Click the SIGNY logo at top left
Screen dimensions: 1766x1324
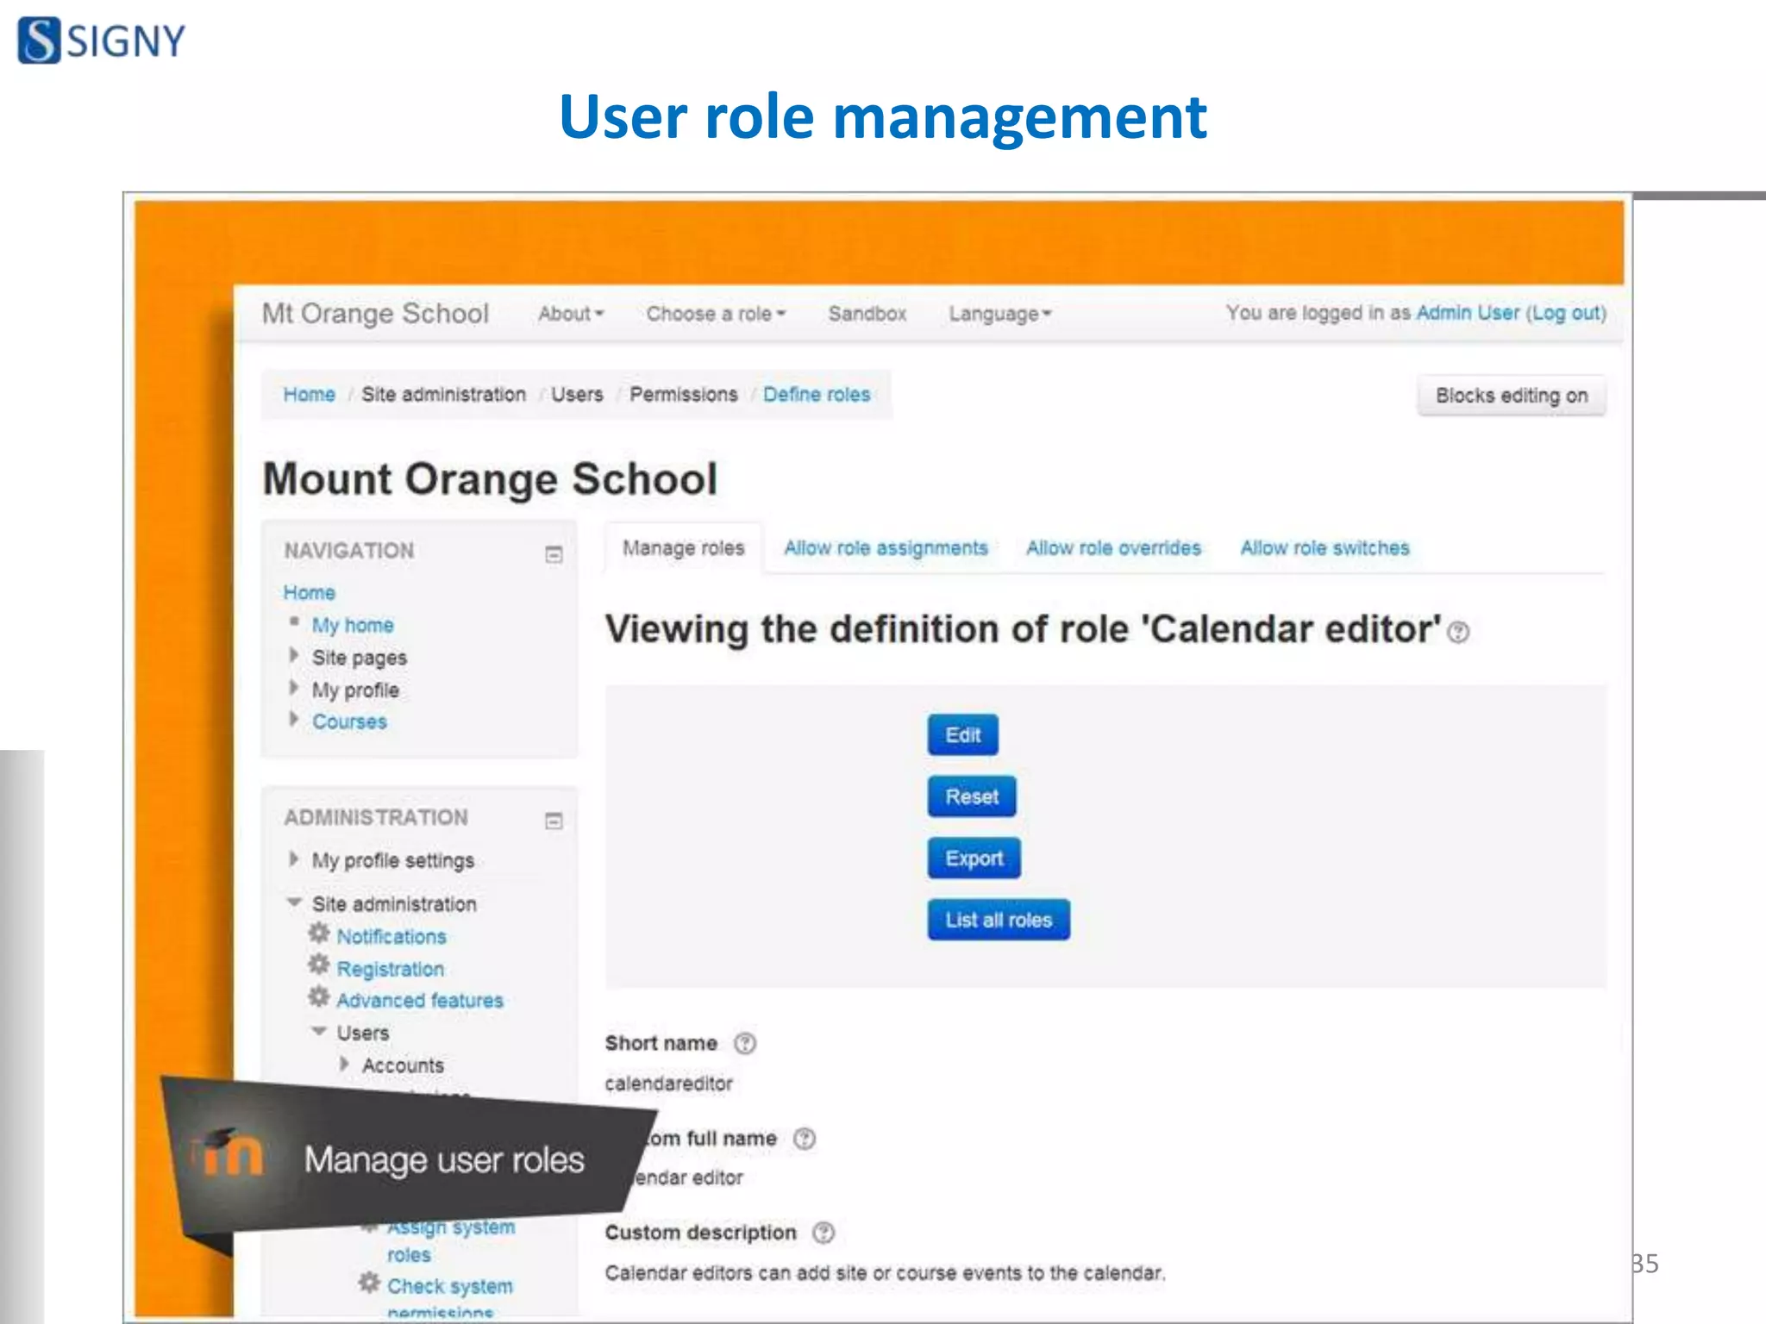coord(102,40)
